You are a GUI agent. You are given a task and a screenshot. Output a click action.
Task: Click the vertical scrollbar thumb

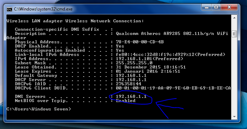(x=234, y=34)
